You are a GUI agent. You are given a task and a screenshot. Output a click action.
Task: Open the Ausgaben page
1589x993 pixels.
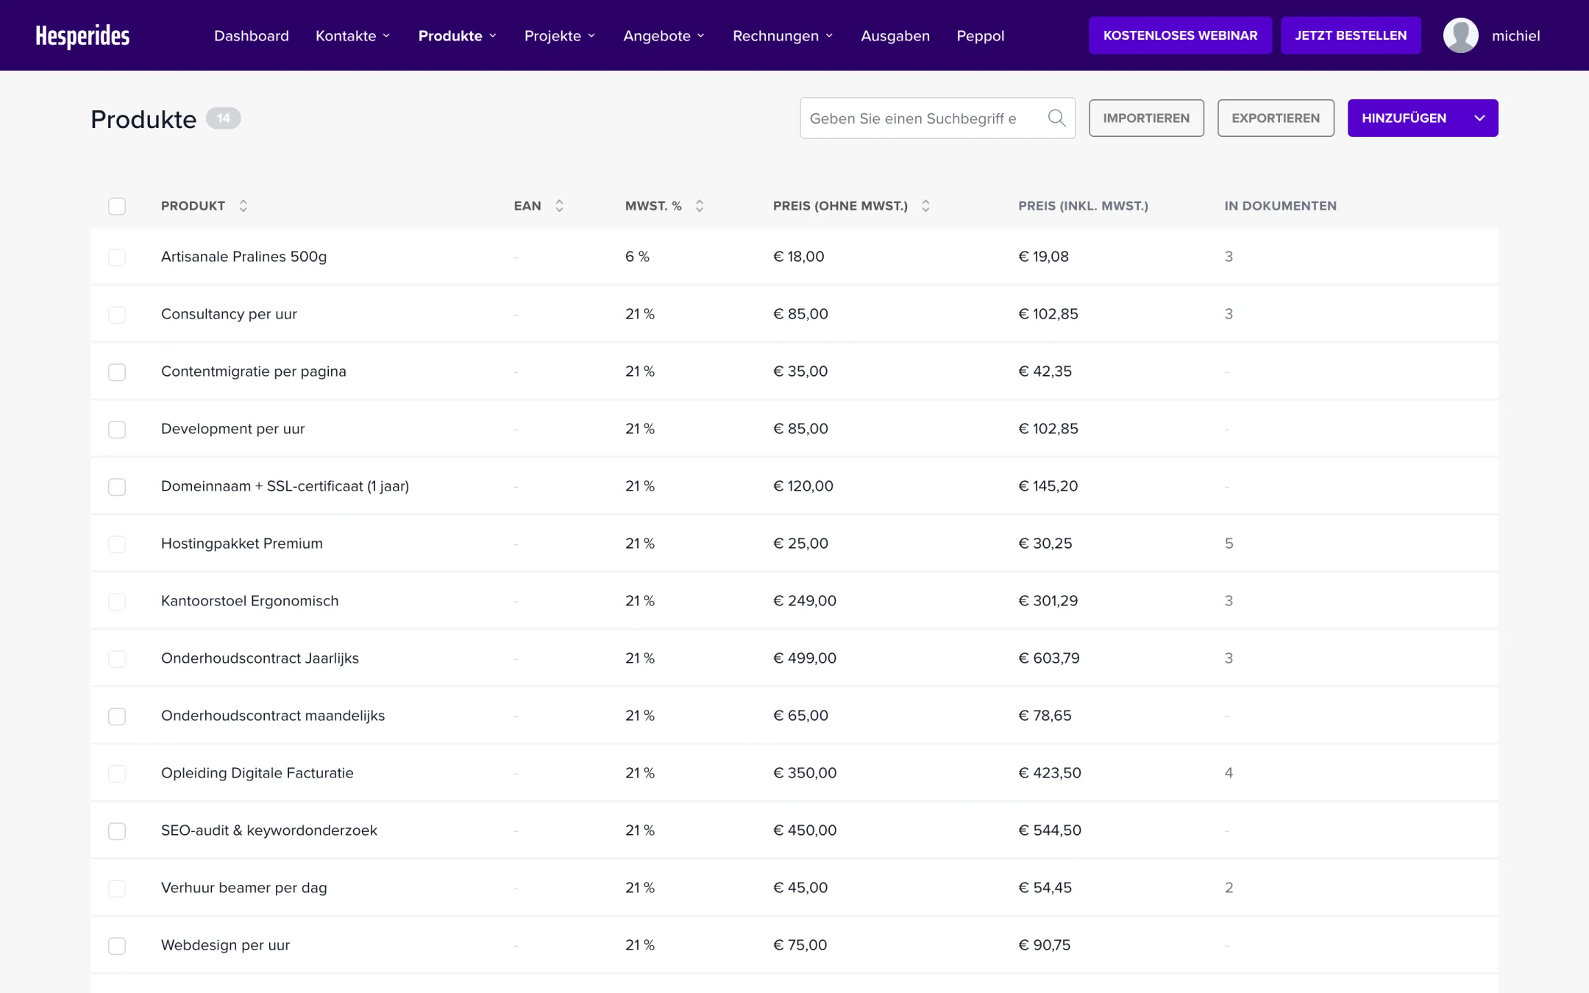(895, 35)
